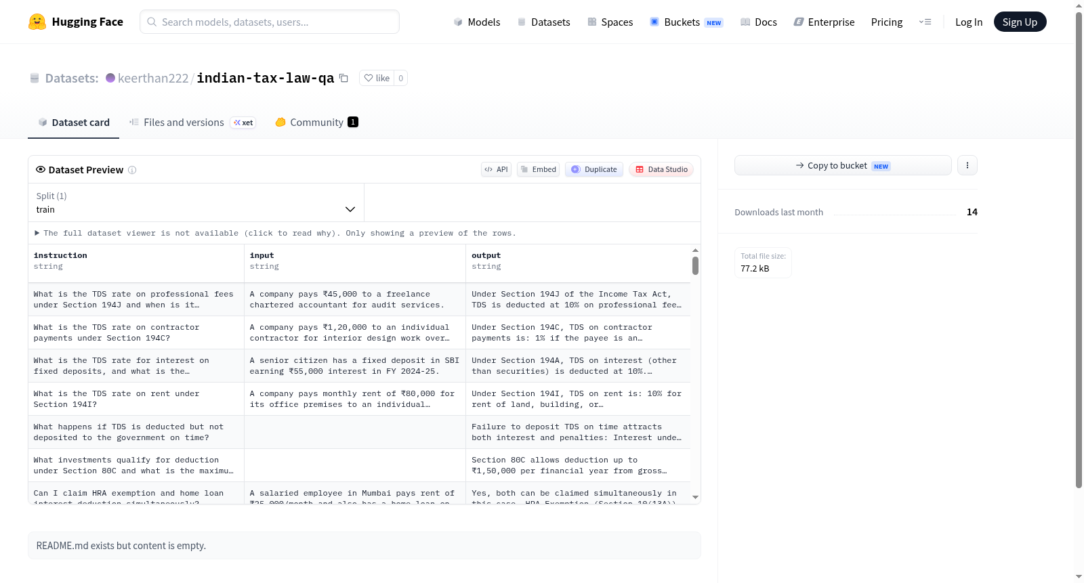The image size is (1084, 583).
Task: Open the Buckets section
Action: [x=686, y=22]
